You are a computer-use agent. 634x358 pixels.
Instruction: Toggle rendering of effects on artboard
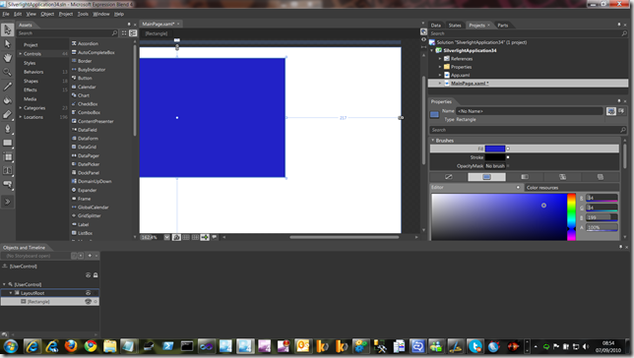pyautogui.click(x=176, y=237)
